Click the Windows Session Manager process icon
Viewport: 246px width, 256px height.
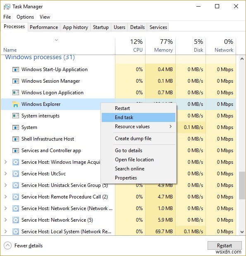[x=16, y=81]
